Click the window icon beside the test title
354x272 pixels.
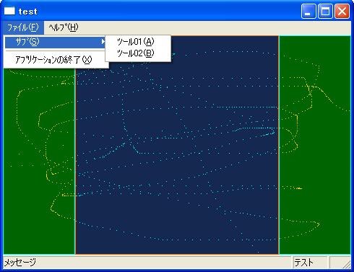[9, 11]
